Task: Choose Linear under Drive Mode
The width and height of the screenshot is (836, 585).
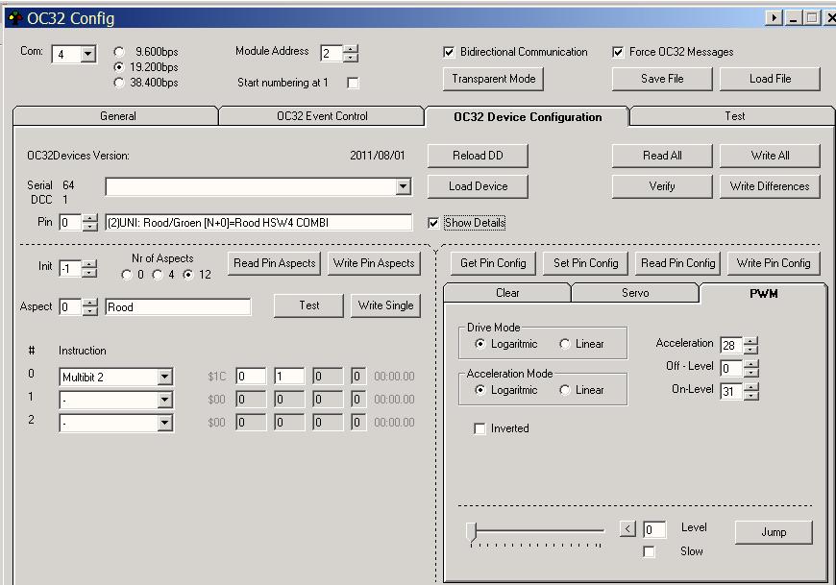Action: click(x=565, y=344)
